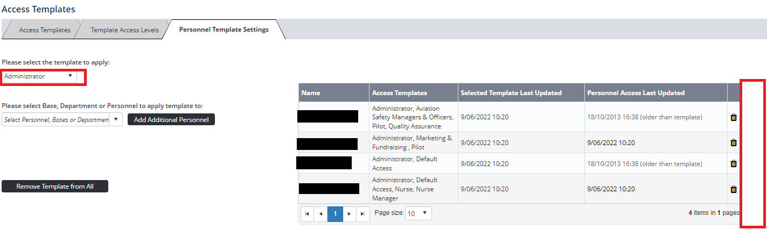Switch to the Access Templates tab
The image size is (767, 244).
point(45,30)
